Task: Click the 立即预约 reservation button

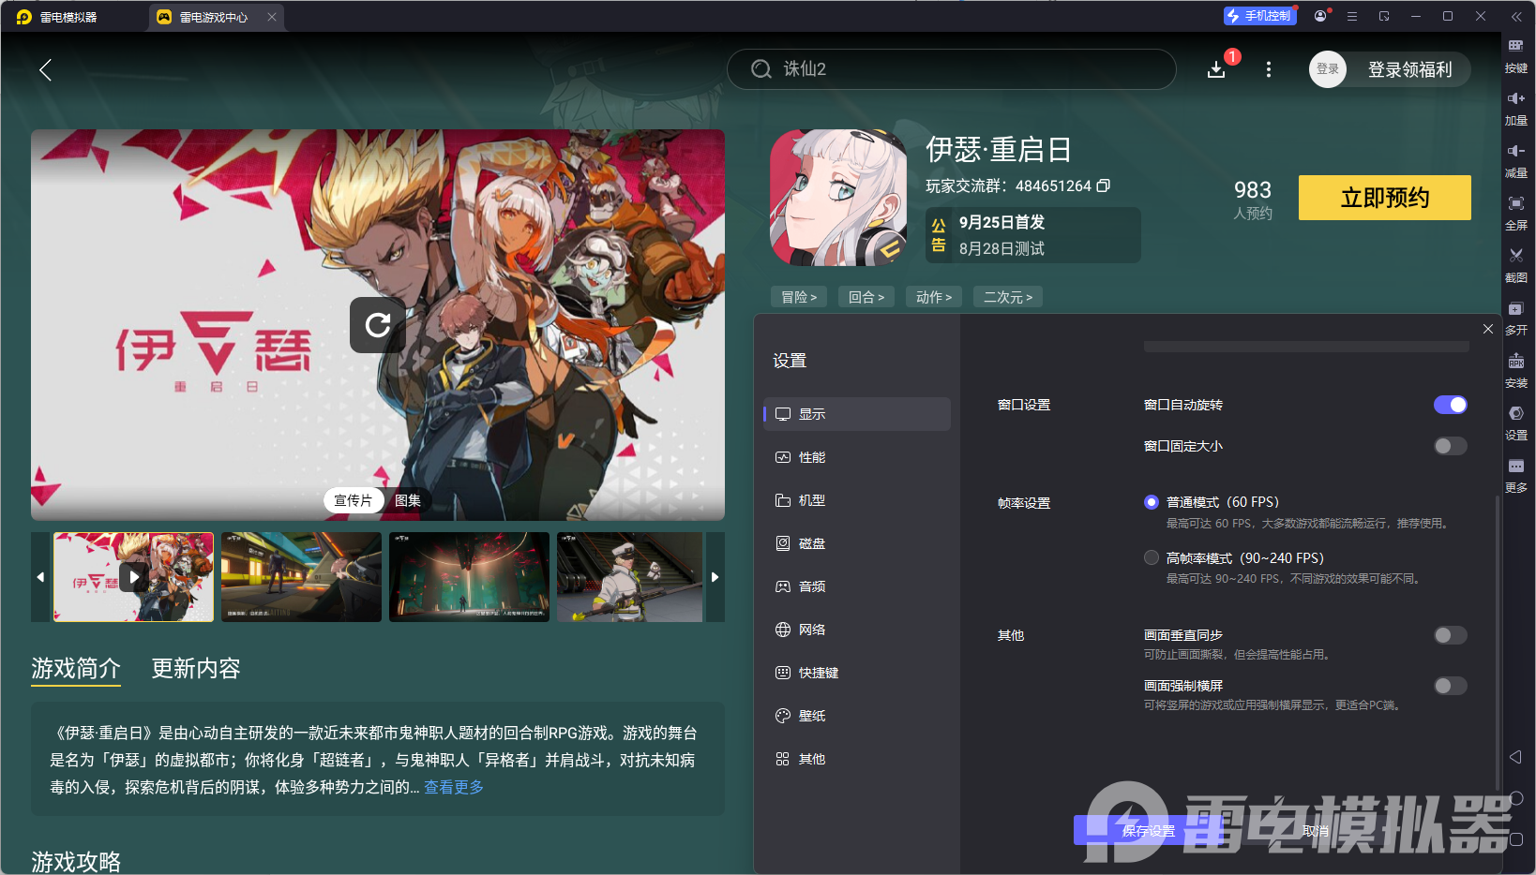Action: pyautogui.click(x=1384, y=198)
